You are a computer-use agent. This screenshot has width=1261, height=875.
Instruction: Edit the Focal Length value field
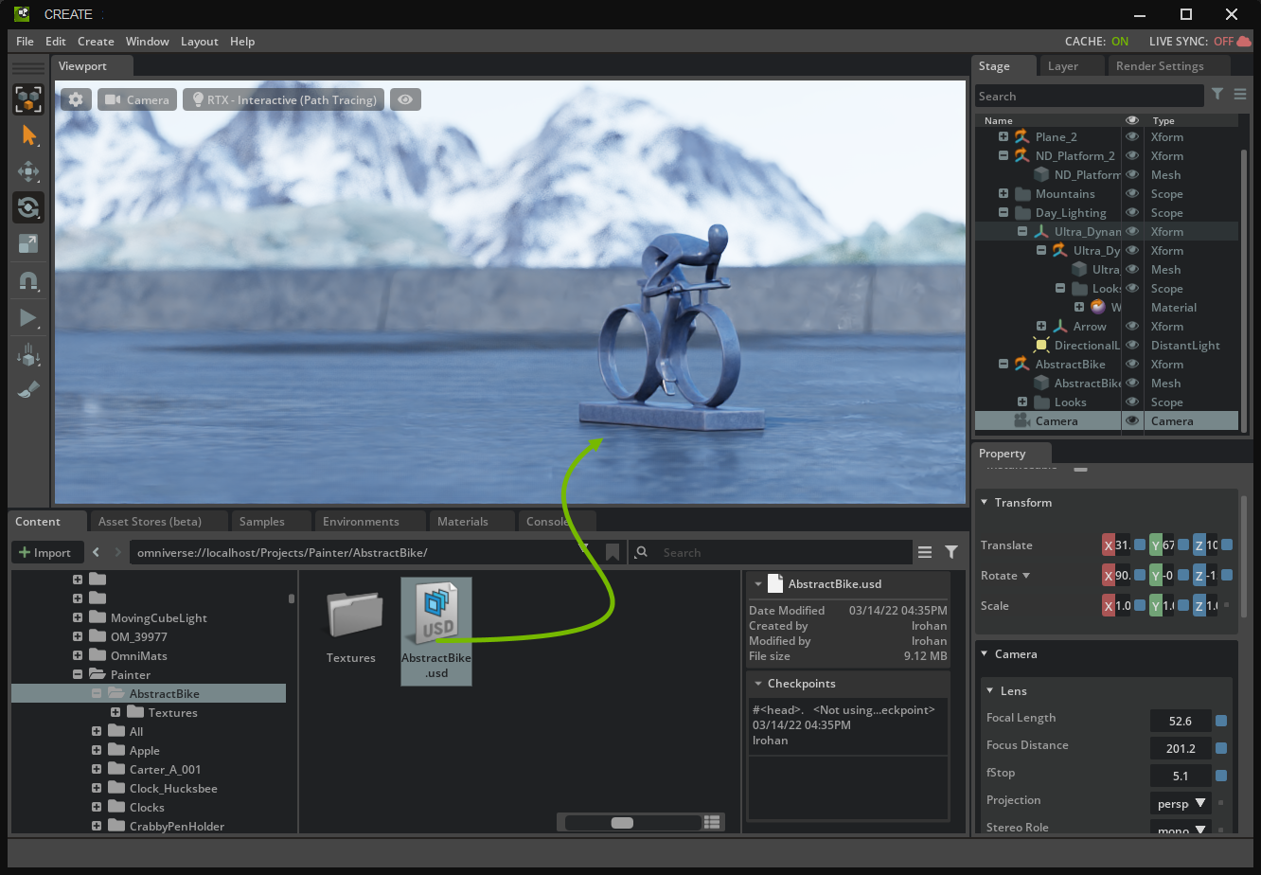1181,721
